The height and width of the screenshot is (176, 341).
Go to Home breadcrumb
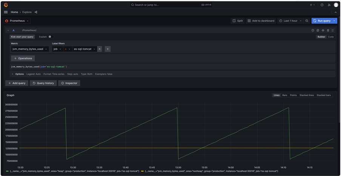[x=14, y=12]
